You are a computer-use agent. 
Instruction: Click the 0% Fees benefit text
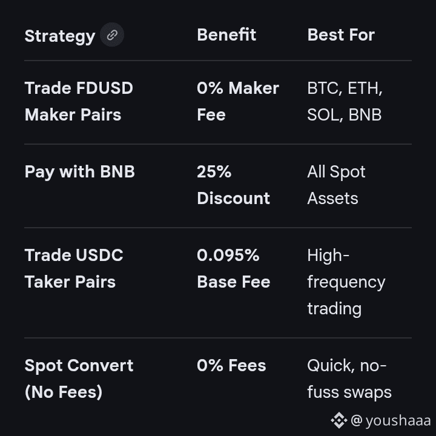pyautogui.click(x=231, y=366)
